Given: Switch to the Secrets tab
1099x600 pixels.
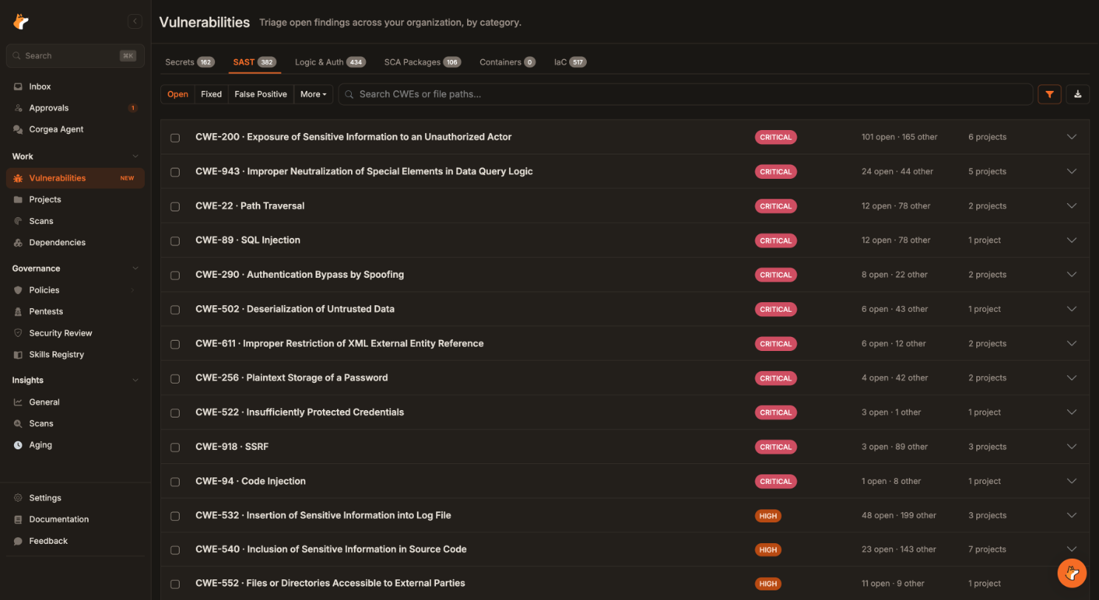Looking at the screenshot, I should [190, 62].
